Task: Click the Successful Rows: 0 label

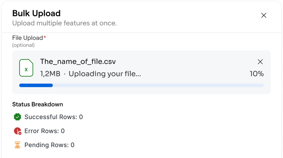Action: tap(53, 117)
